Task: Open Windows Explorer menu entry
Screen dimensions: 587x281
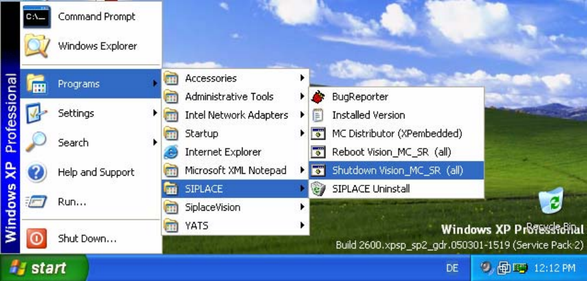Action: pyautogui.click(x=91, y=46)
